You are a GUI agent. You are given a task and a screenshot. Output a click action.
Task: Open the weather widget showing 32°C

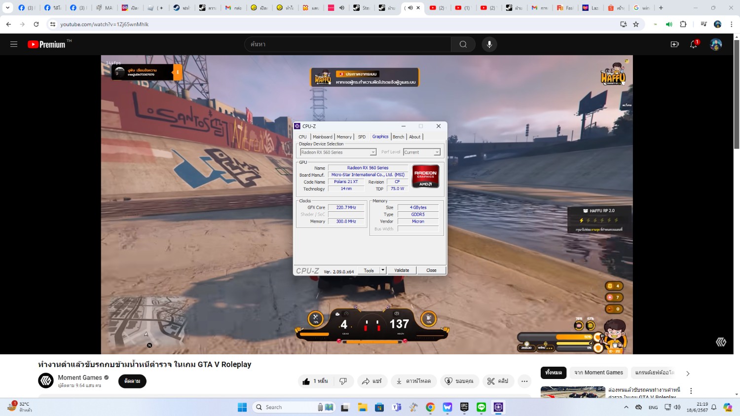coord(20,407)
